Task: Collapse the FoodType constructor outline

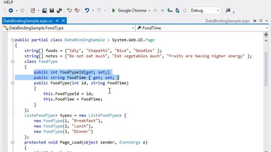Action: [12, 83]
